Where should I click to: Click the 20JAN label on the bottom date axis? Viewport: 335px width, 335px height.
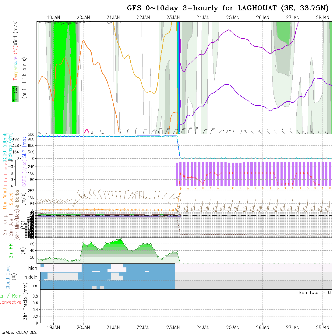(83, 327)
